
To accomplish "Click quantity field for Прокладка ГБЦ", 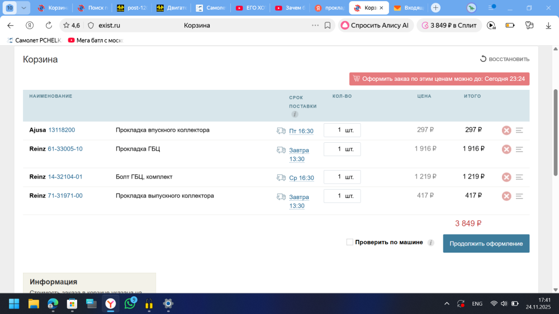I will point(342,149).
